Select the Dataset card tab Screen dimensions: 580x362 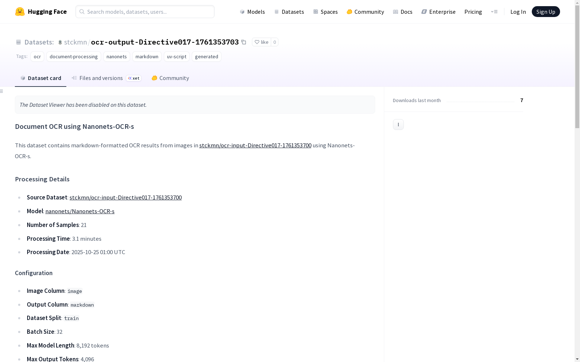pyautogui.click(x=41, y=78)
